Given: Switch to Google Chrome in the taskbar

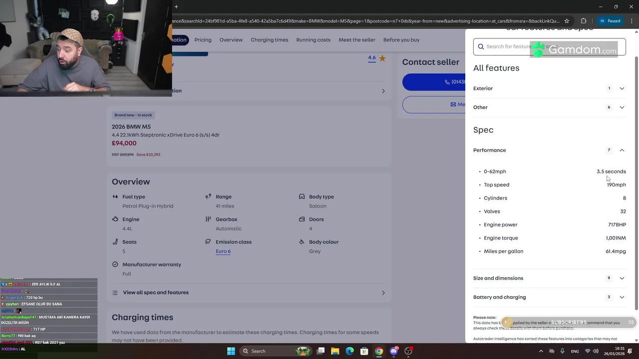Looking at the screenshot, I should click(379, 351).
